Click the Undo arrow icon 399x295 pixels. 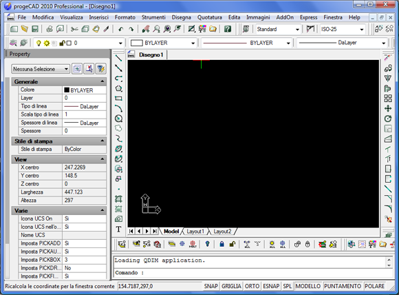tap(121, 29)
